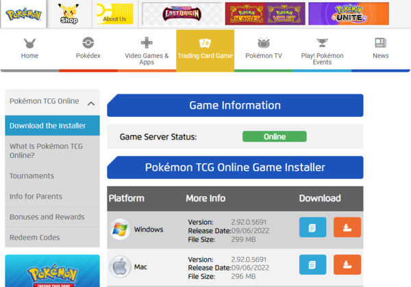Click the d-pad icon above Video Games & Apps

[x=147, y=42]
